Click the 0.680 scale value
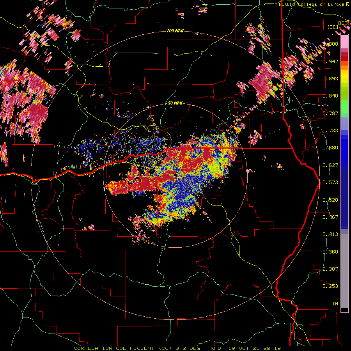Viewport: 351px width, 351px height. 330,147
